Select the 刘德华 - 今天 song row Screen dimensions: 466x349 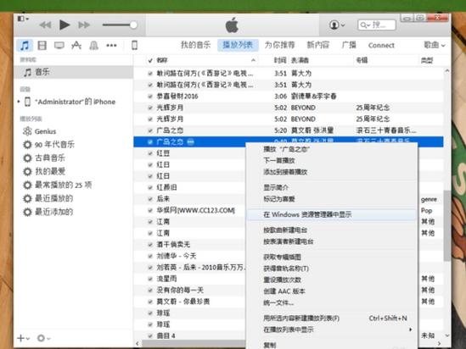pos(190,256)
